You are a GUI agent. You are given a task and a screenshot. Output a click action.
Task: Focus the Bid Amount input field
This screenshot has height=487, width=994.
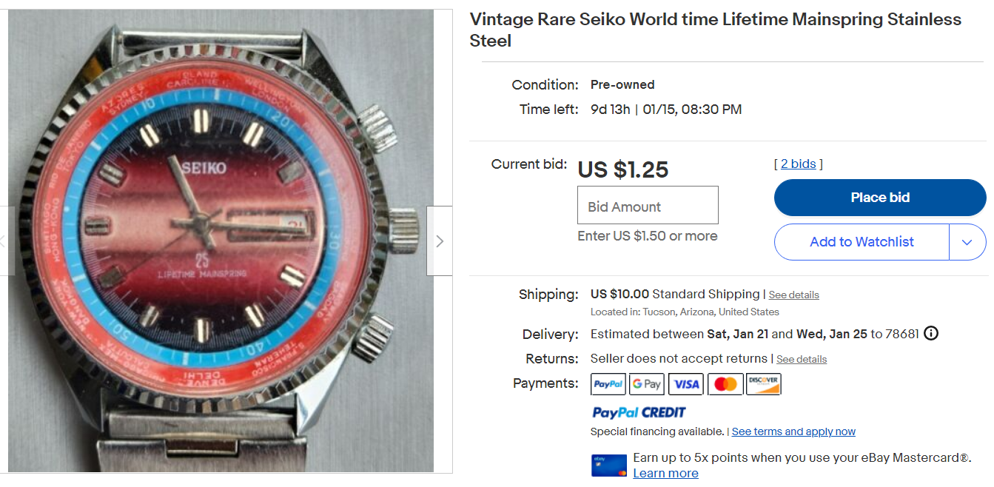point(648,205)
